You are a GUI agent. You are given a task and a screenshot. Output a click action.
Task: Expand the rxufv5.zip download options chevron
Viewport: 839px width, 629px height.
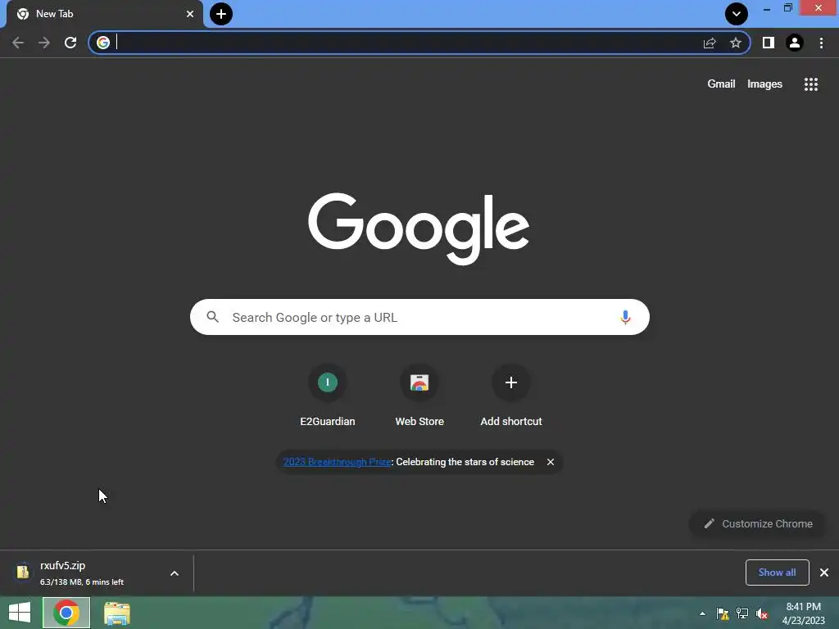coord(175,573)
